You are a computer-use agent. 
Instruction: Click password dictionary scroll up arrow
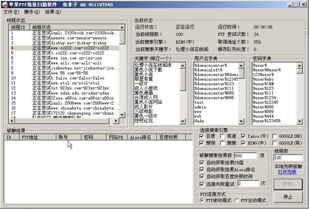coord(300,66)
